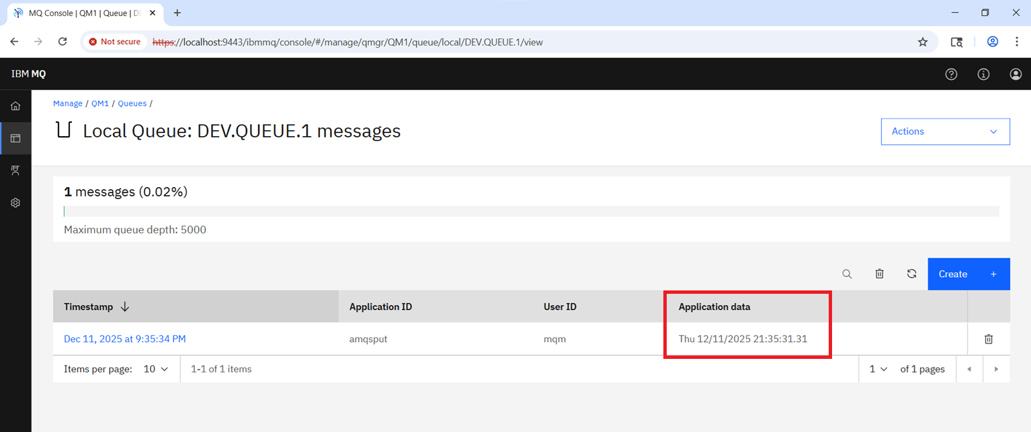Image resolution: width=1031 pixels, height=432 pixels.
Task: Click the User ID column header
Action: (x=560, y=307)
